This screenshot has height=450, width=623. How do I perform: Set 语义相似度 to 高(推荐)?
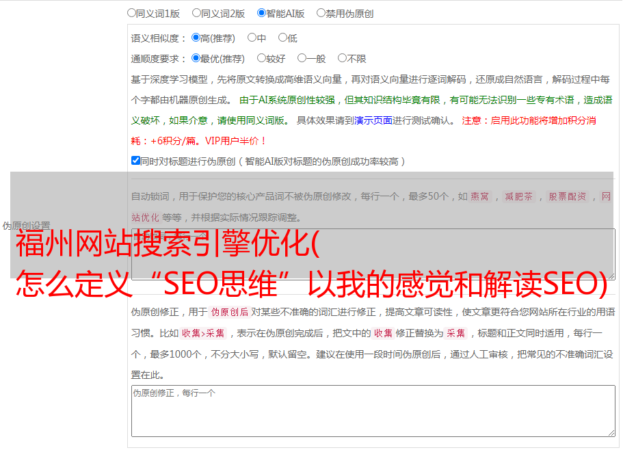point(196,38)
